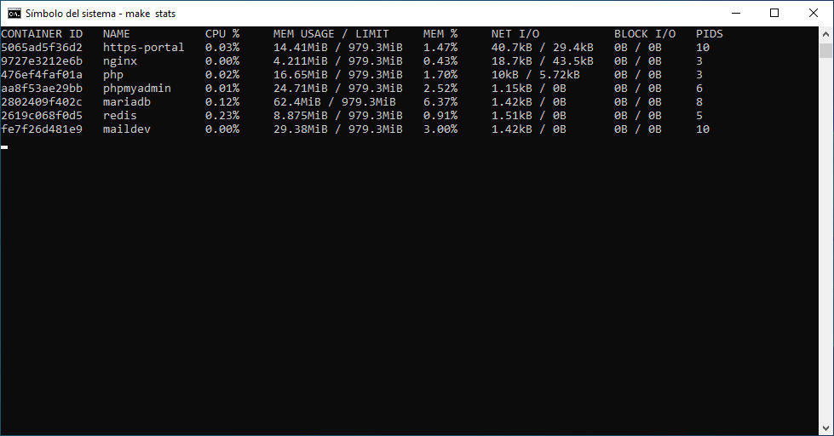Click net I/O 18.7kB / 43.5kB
834x436 pixels.
point(543,61)
